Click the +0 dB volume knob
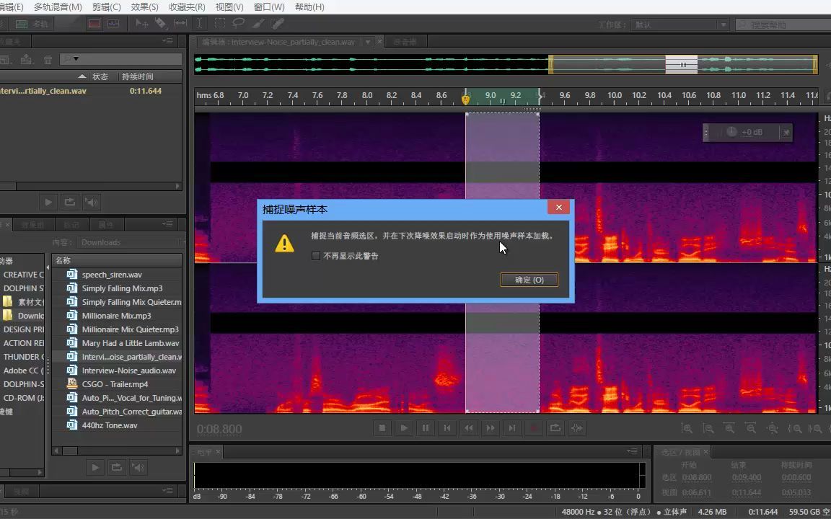 [x=731, y=132]
